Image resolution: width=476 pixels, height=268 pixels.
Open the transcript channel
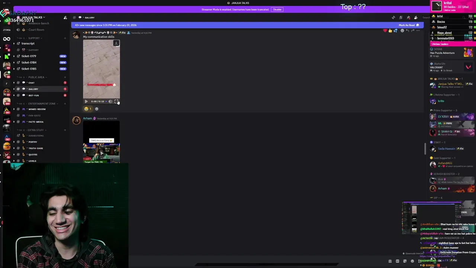(x=42, y=44)
